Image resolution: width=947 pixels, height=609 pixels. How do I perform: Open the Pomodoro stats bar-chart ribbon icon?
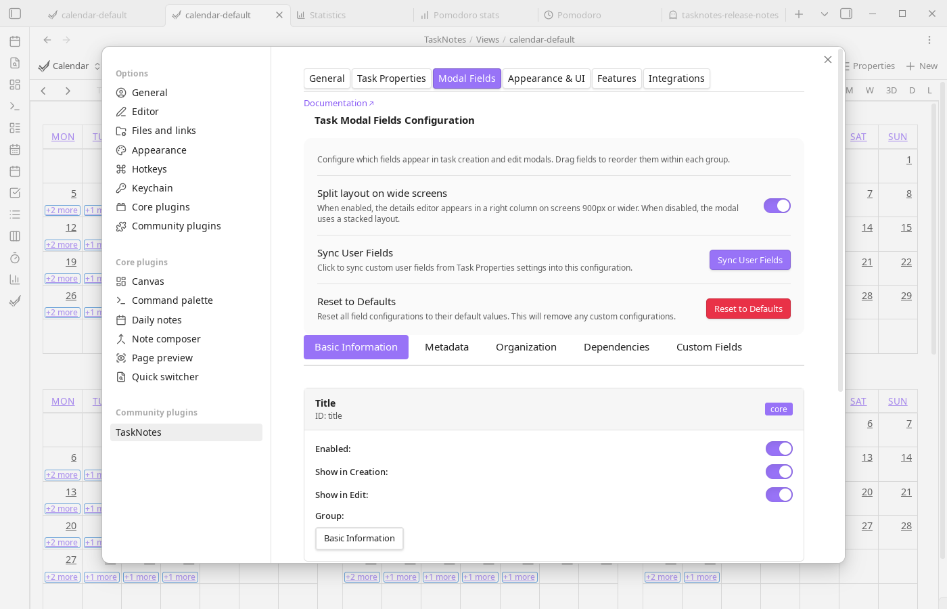click(15, 279)
